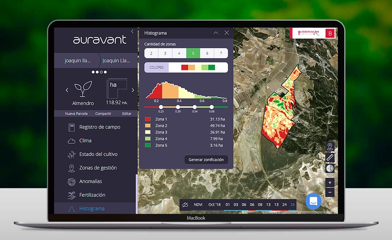Open the Fertilización hand-and-plant icon
The image size is (392, 240).
click(72, 195)
